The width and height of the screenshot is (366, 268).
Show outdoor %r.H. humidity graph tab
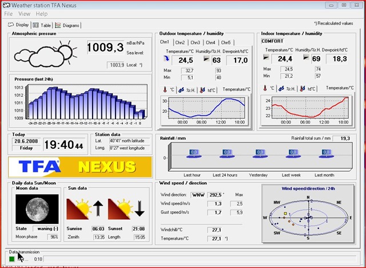click(x=187, y=90)
